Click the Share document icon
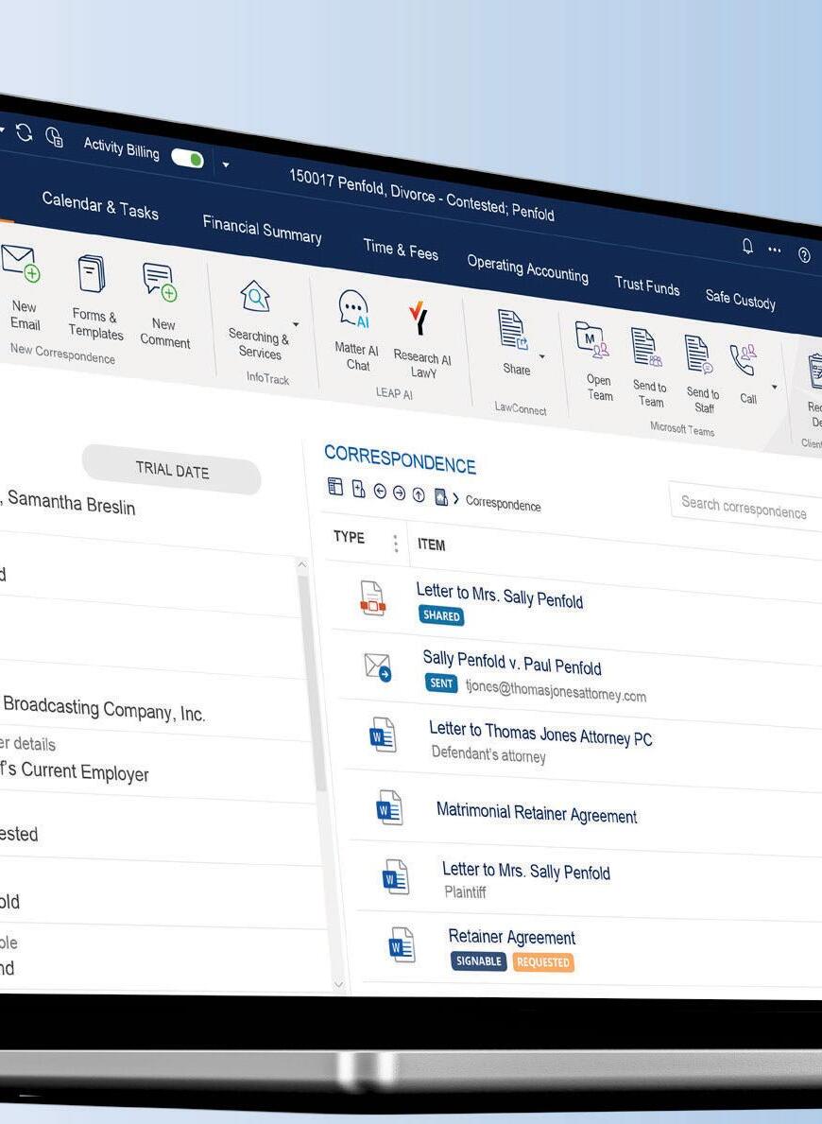The width and height of the screenshot is (822, 1124). point(513,331)
